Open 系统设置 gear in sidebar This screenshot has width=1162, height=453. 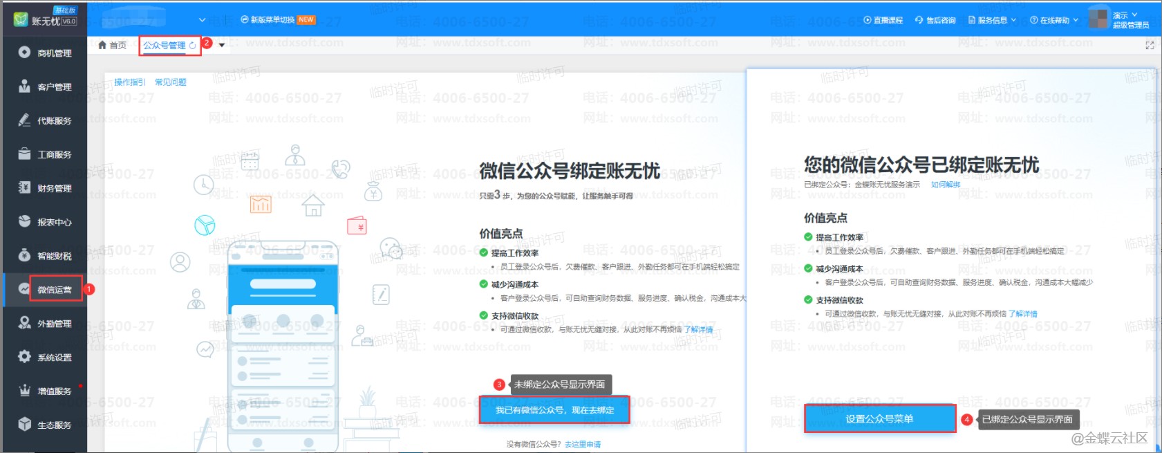(x=25, y=357)
